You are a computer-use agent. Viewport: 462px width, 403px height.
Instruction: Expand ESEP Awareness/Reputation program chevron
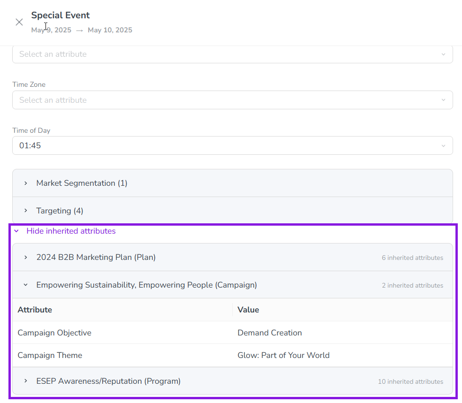[x=26, y=381]
